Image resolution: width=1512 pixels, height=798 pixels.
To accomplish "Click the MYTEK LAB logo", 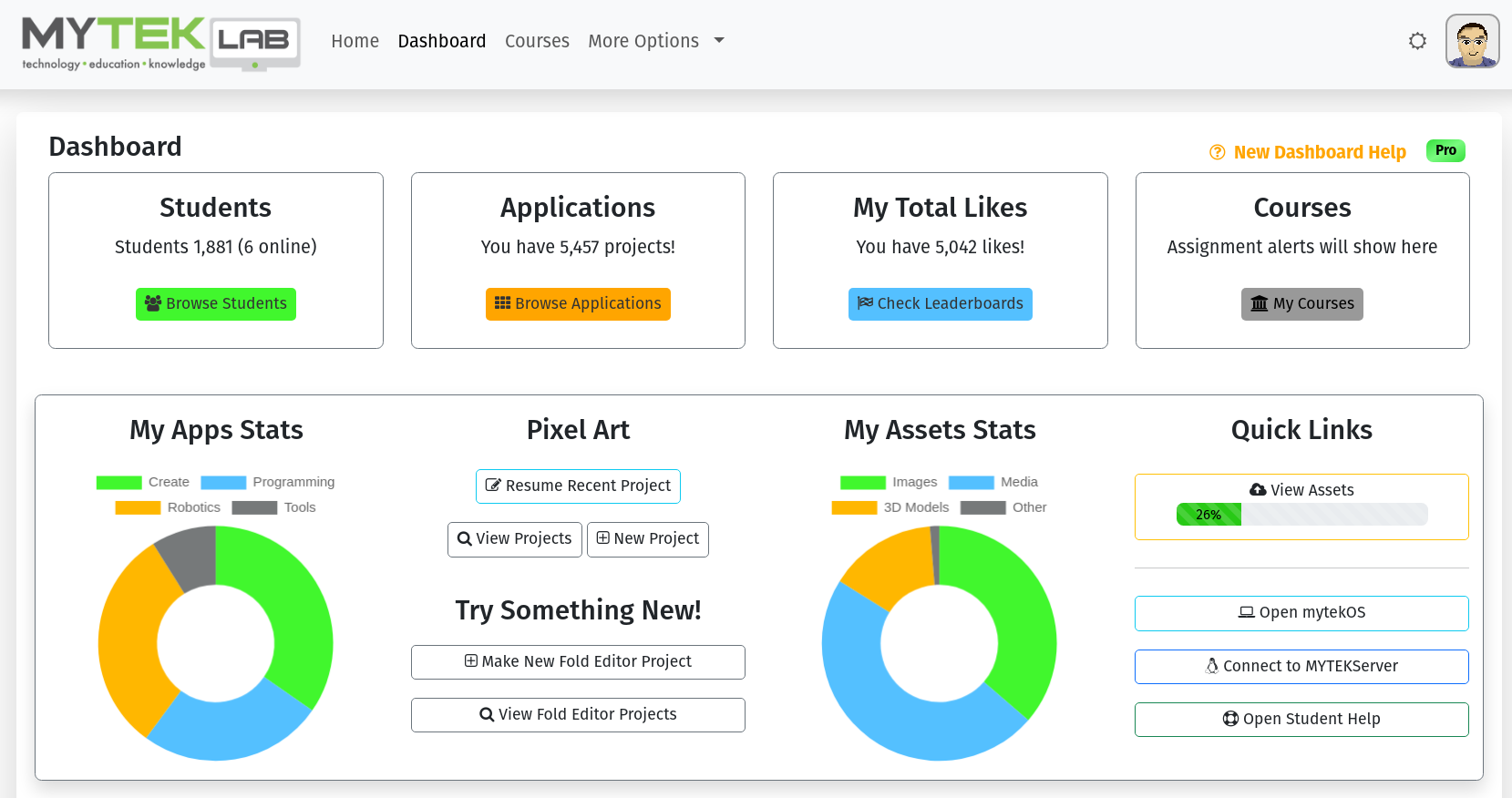I will 161,43.
